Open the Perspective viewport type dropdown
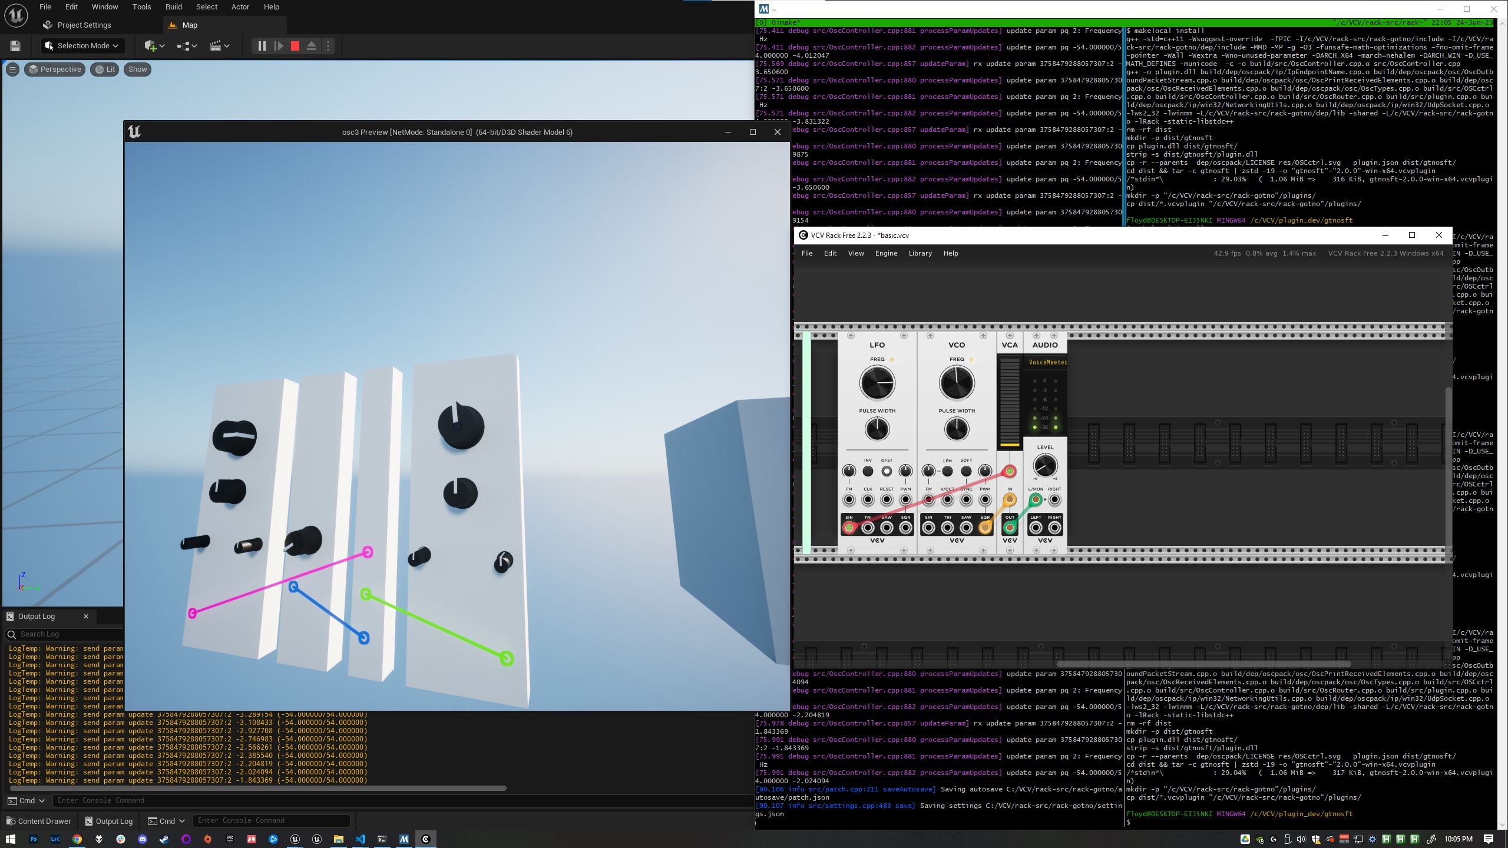1508x848 pixels. coord(55,69)
